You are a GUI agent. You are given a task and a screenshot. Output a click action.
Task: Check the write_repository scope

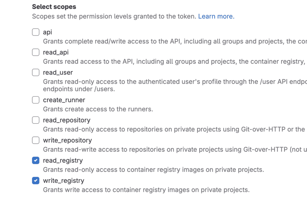[x=35, y=140]
